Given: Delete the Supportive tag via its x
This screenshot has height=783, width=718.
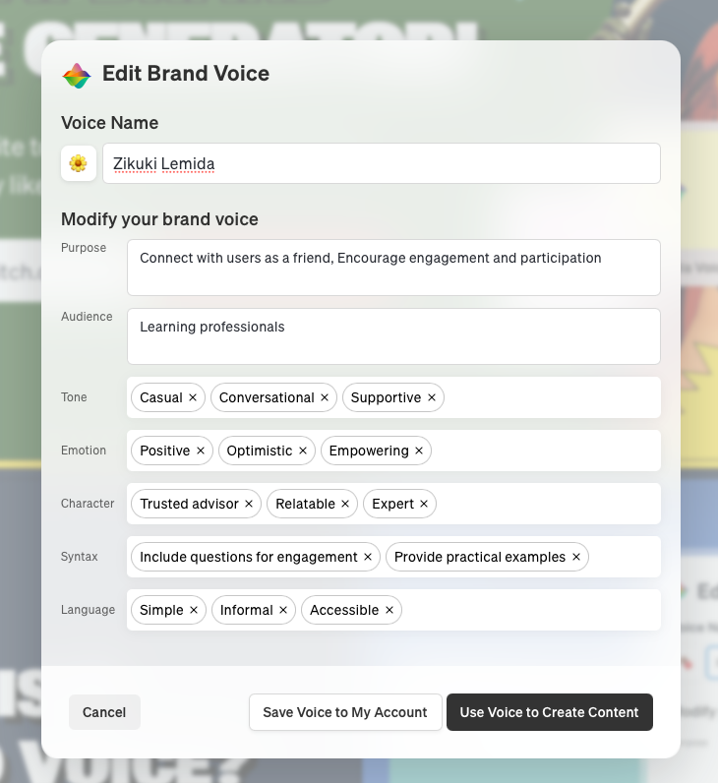Looking at the screenshot, I should click(432, 397).
